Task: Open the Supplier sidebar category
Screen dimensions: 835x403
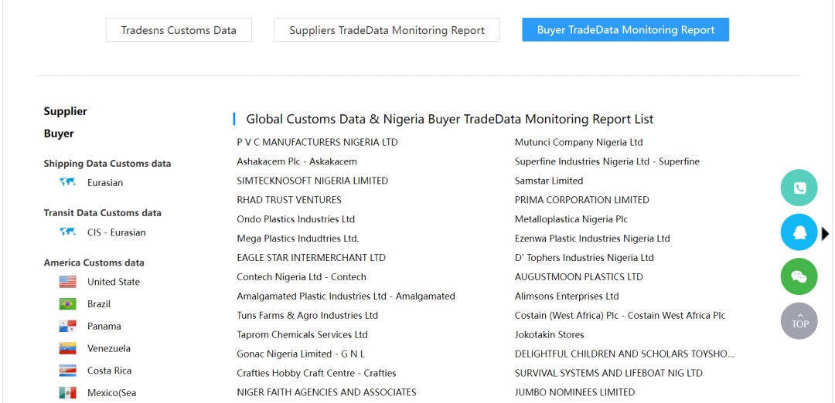Action: point(66,111)
